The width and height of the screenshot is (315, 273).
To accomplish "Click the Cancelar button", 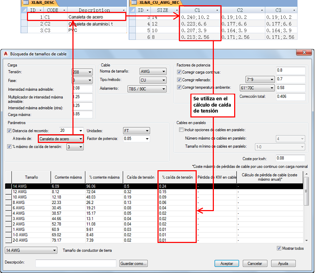I will 255,263.
